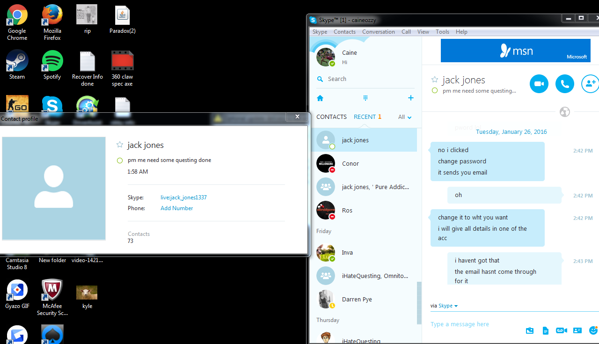Open the Help menu in Skype
This screenshot has height=344, width=599.
point(461,32)
